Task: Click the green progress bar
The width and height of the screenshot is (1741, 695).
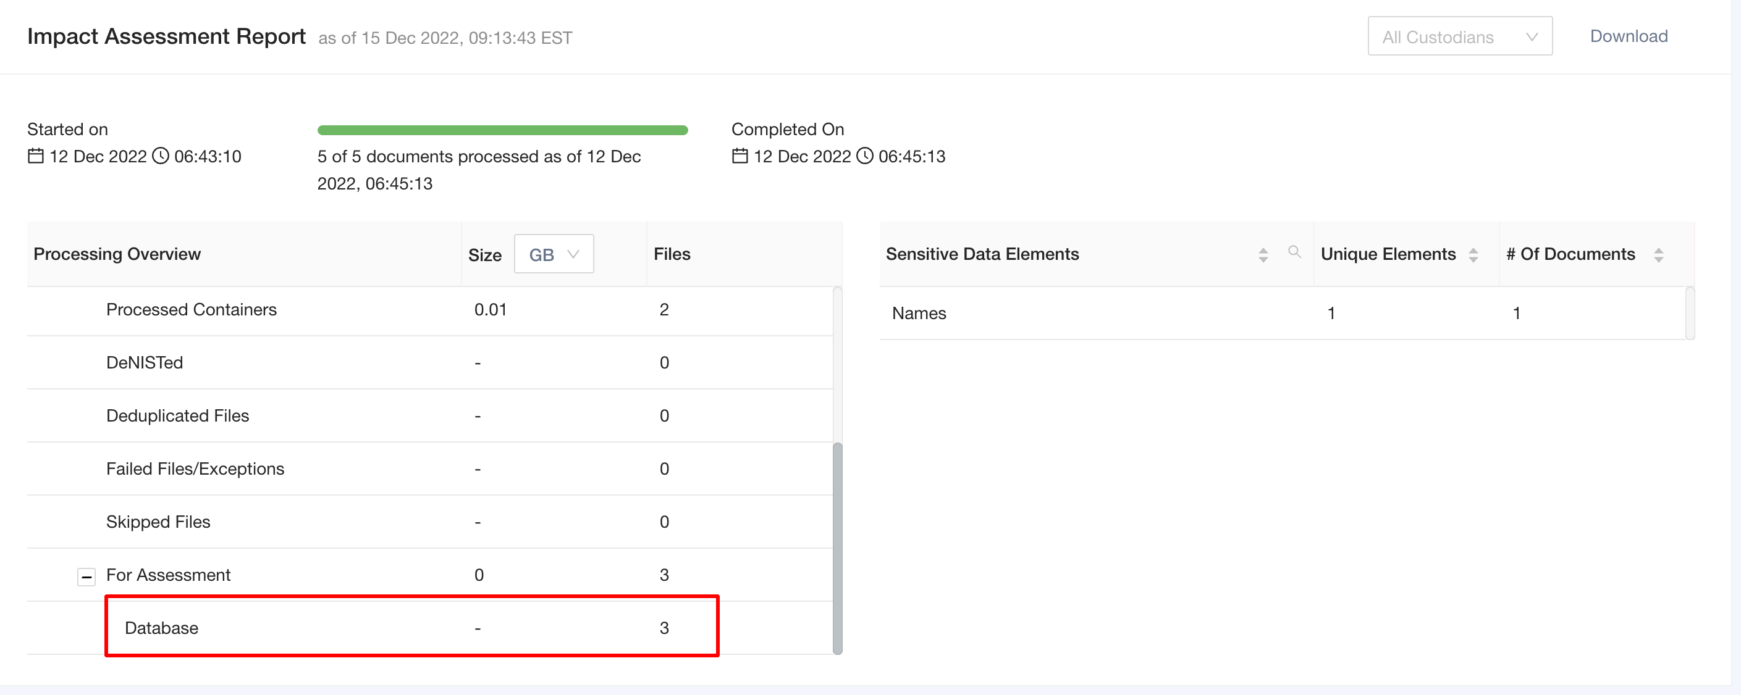Action: tap(502, 130)
